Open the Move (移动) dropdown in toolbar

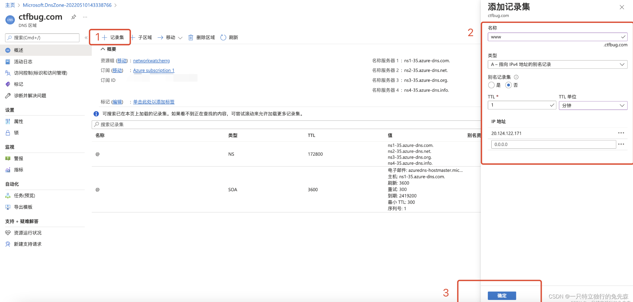(x=170, y=37)
